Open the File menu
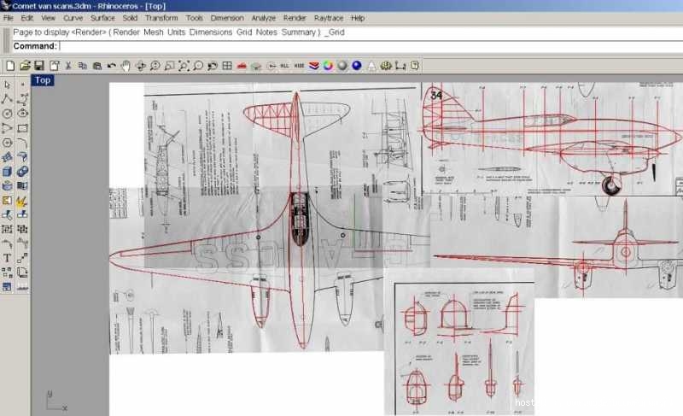Image resolution: width=683 pixels, height=416 pixels. point(9,18)
